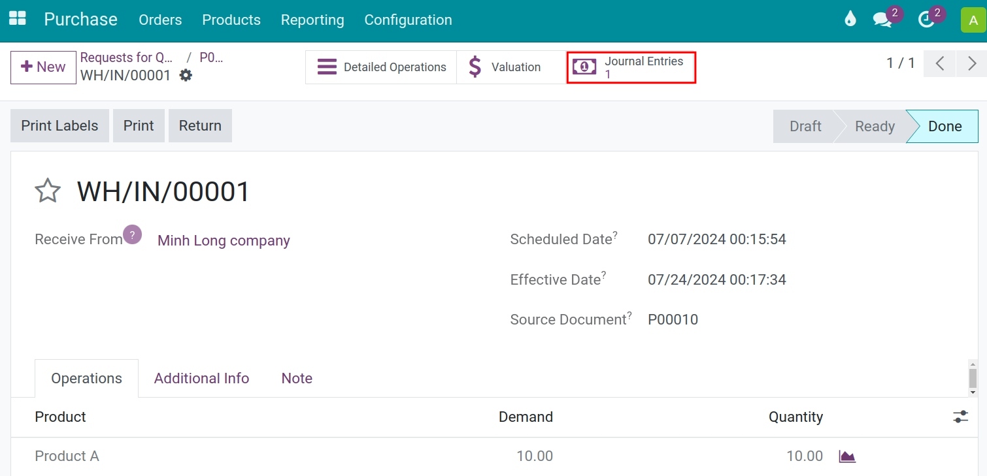
Task: Open the Orders menu
Action: pyautogui.click(x=160, y=20)
